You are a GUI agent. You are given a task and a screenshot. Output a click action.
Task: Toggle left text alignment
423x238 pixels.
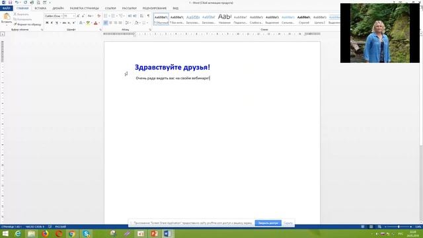[106, 23]
